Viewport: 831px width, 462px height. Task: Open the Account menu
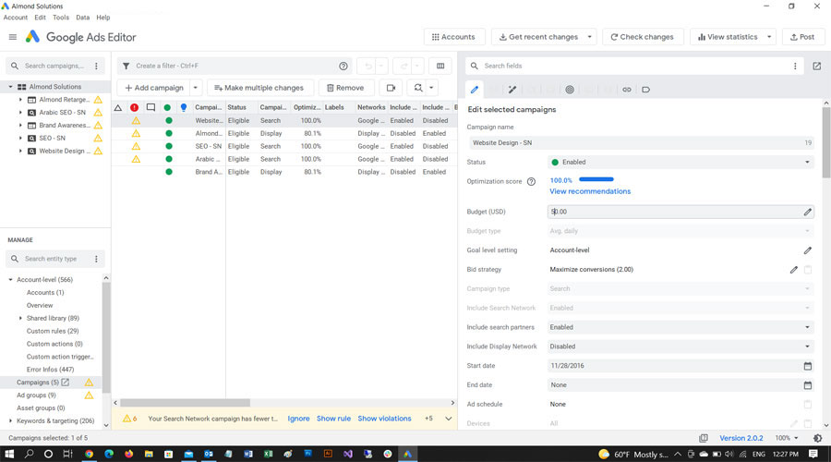16,18
